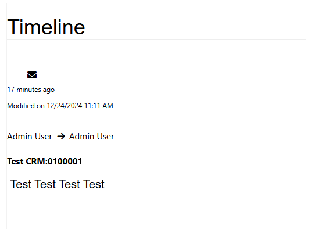
Task: Click the number '17' in the relative time
Action: click(x=10, y=90)
